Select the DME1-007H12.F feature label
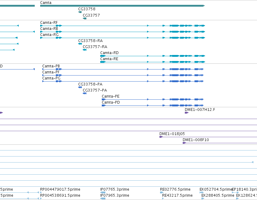 pos(200,110)
